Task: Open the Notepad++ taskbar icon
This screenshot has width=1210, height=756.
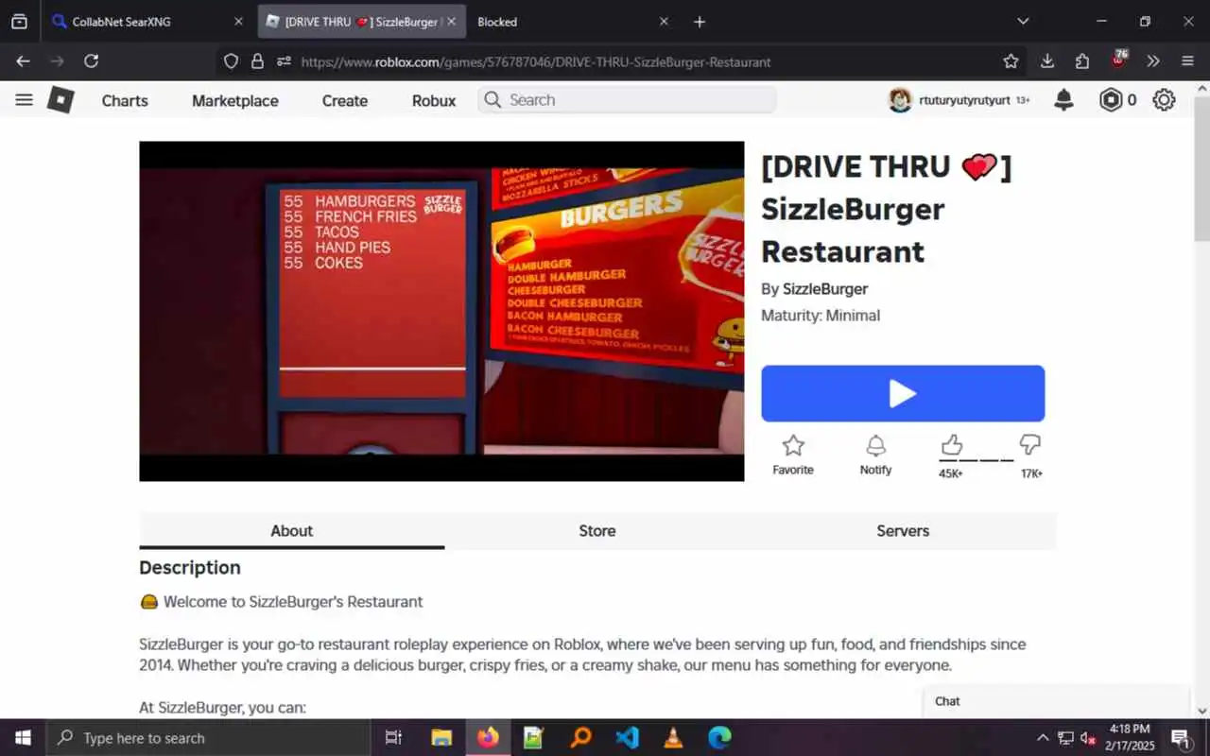Action: coord(533,737)
